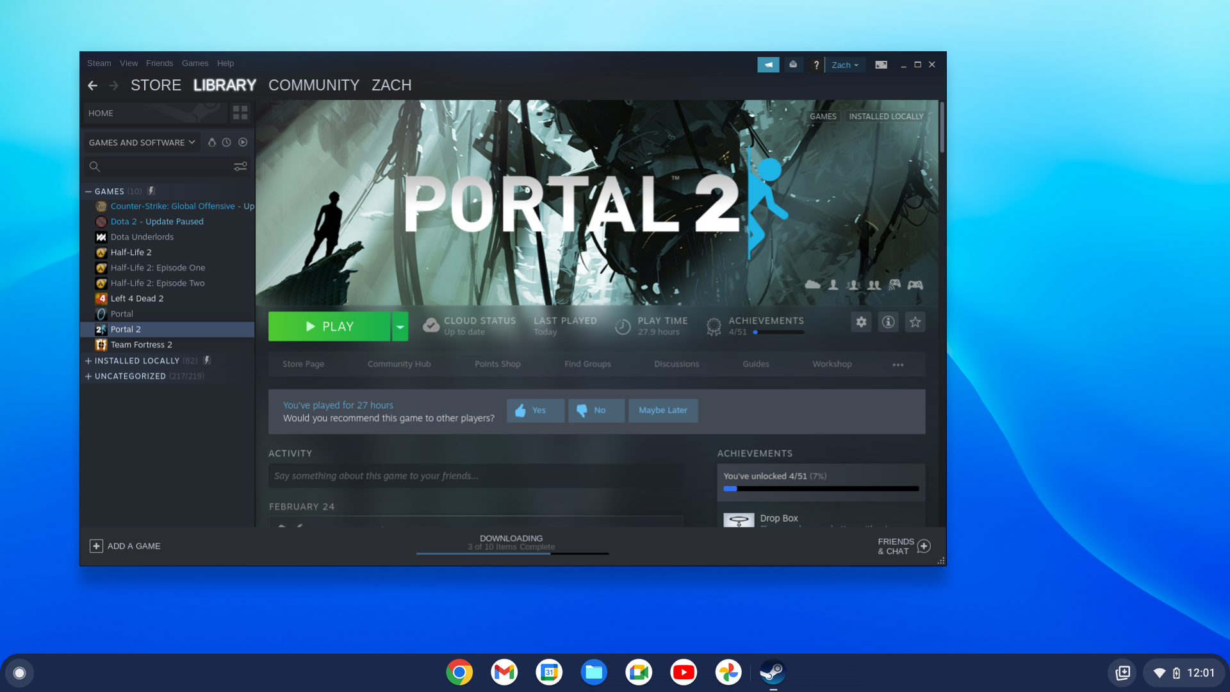The height and width of the screenshot is (692, 1230).
Task: Click the Cloud Status sync icon
Action: [x=431, y=325]
